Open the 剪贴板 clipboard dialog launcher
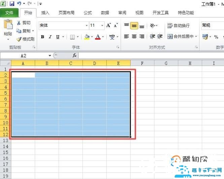 pos(34,47)
